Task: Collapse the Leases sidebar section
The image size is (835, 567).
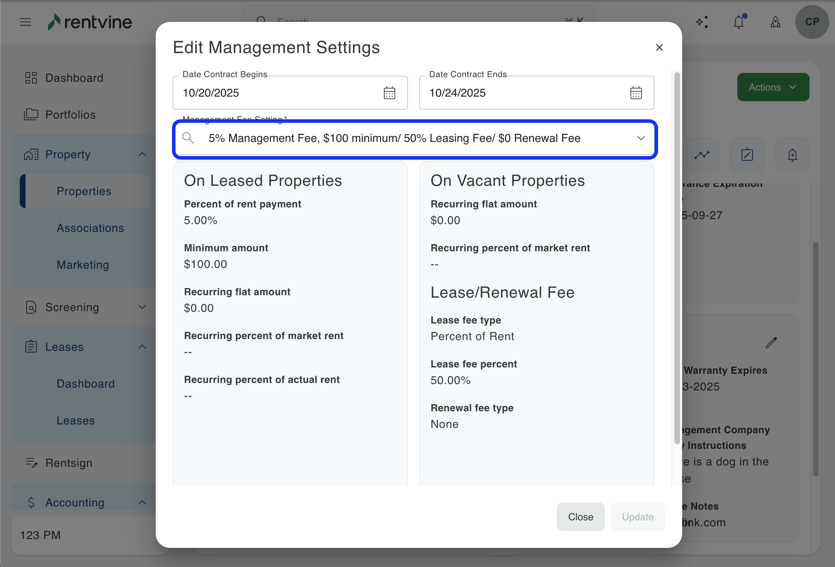Action: [x=142, y=347]
